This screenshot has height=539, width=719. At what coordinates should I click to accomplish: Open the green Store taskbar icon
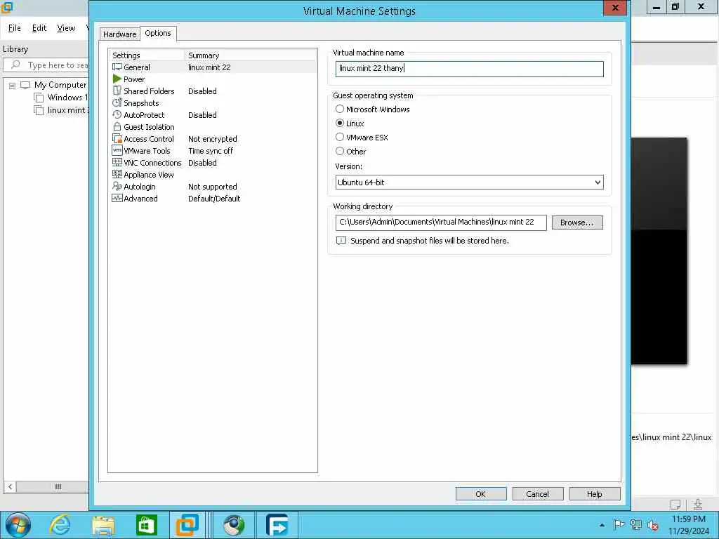146,525
